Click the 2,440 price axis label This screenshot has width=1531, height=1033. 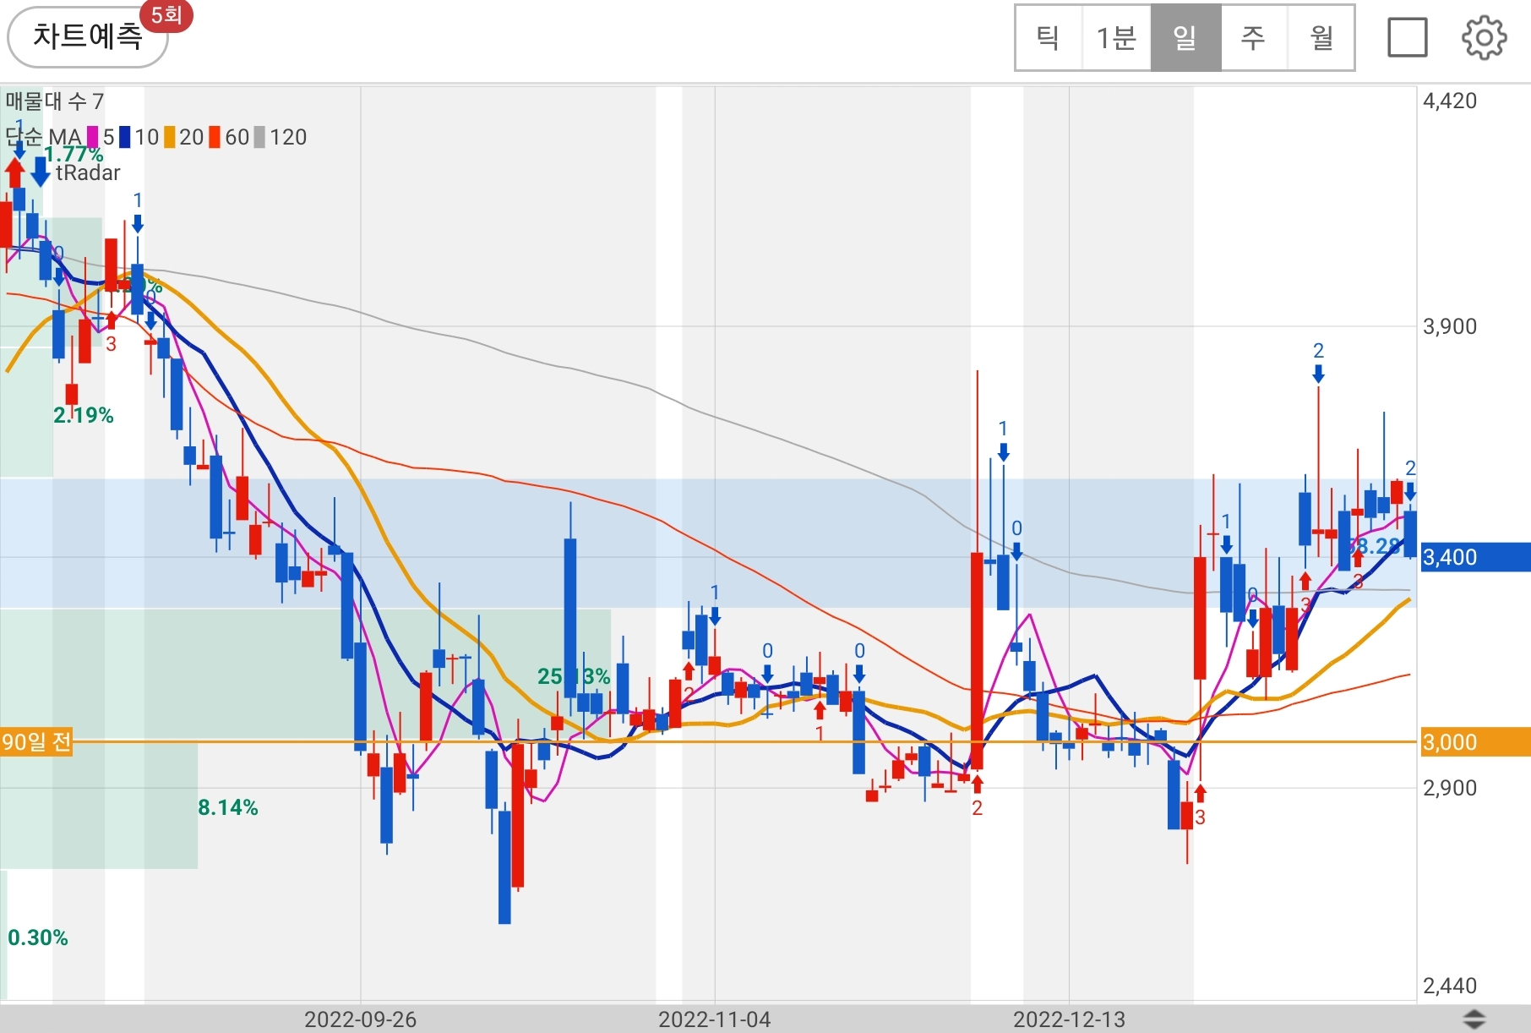1450,986
